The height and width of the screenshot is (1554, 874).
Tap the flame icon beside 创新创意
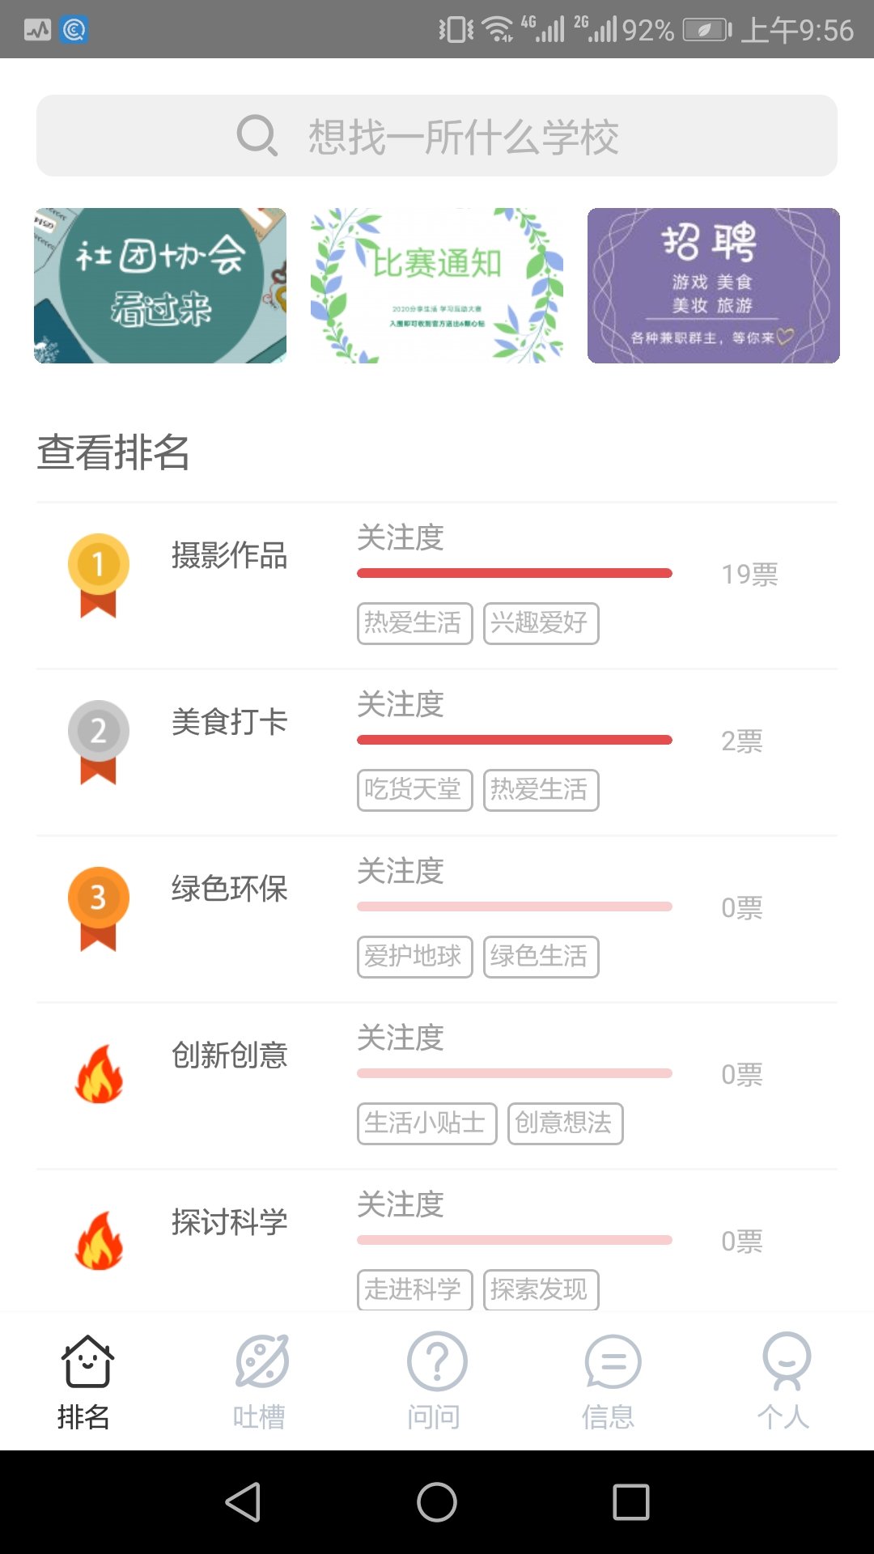pos(99,1074)
